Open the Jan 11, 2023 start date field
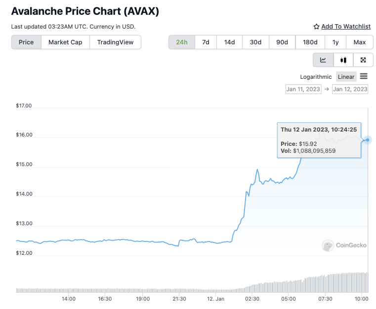The image size is (376, 309). point(303,89)
